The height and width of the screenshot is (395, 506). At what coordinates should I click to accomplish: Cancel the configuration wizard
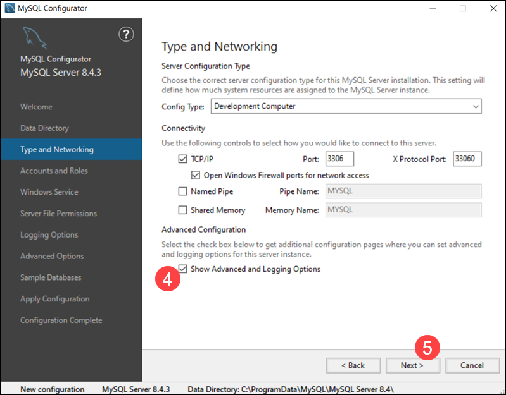pos(472,365)
